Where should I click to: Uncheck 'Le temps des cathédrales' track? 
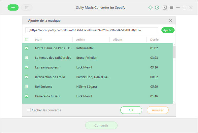pyautogui.click(x=27, y=58)
